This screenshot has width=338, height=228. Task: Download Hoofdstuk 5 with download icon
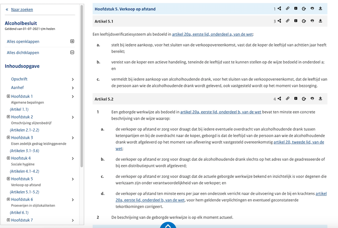320,9
